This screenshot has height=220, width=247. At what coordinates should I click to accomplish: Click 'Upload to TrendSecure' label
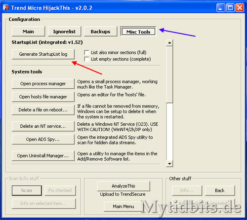123,194
